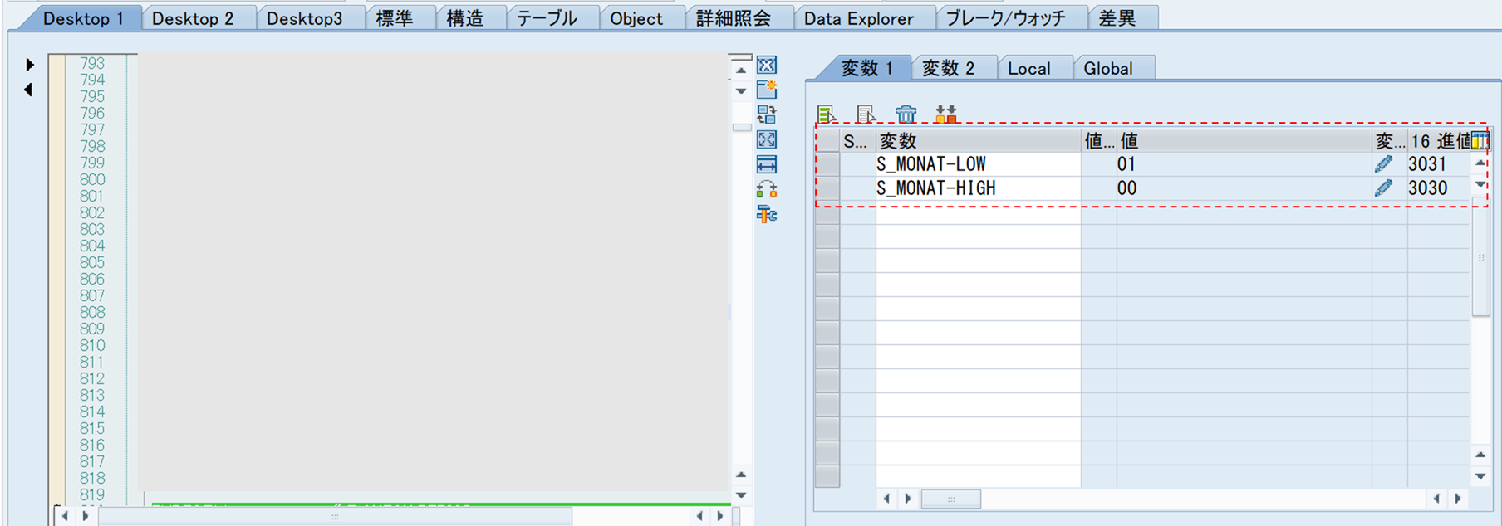Switch to the Desktop 1 tab
Screen dimensions: 1502x526
[x=81, y=18]
